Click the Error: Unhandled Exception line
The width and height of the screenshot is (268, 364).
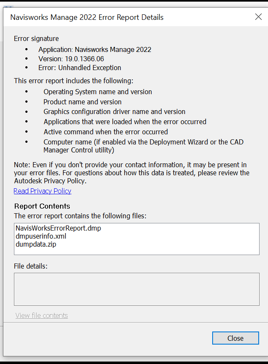click(x=79, y=68)
